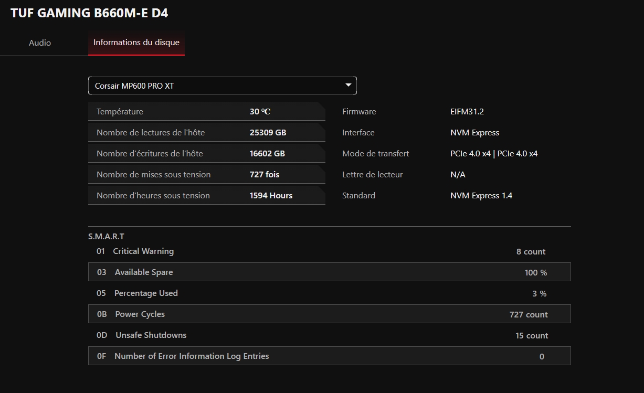Viewport: 644px width, 393px height.
Task: Click the Standard label
Action: pyautogui.click(x=358, y=196)
